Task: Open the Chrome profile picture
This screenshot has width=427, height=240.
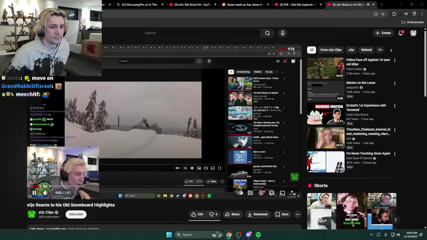Action: pos(414,14)
